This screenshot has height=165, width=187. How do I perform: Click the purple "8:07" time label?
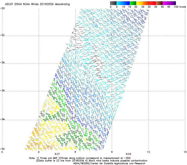click(x=57, y=154)
